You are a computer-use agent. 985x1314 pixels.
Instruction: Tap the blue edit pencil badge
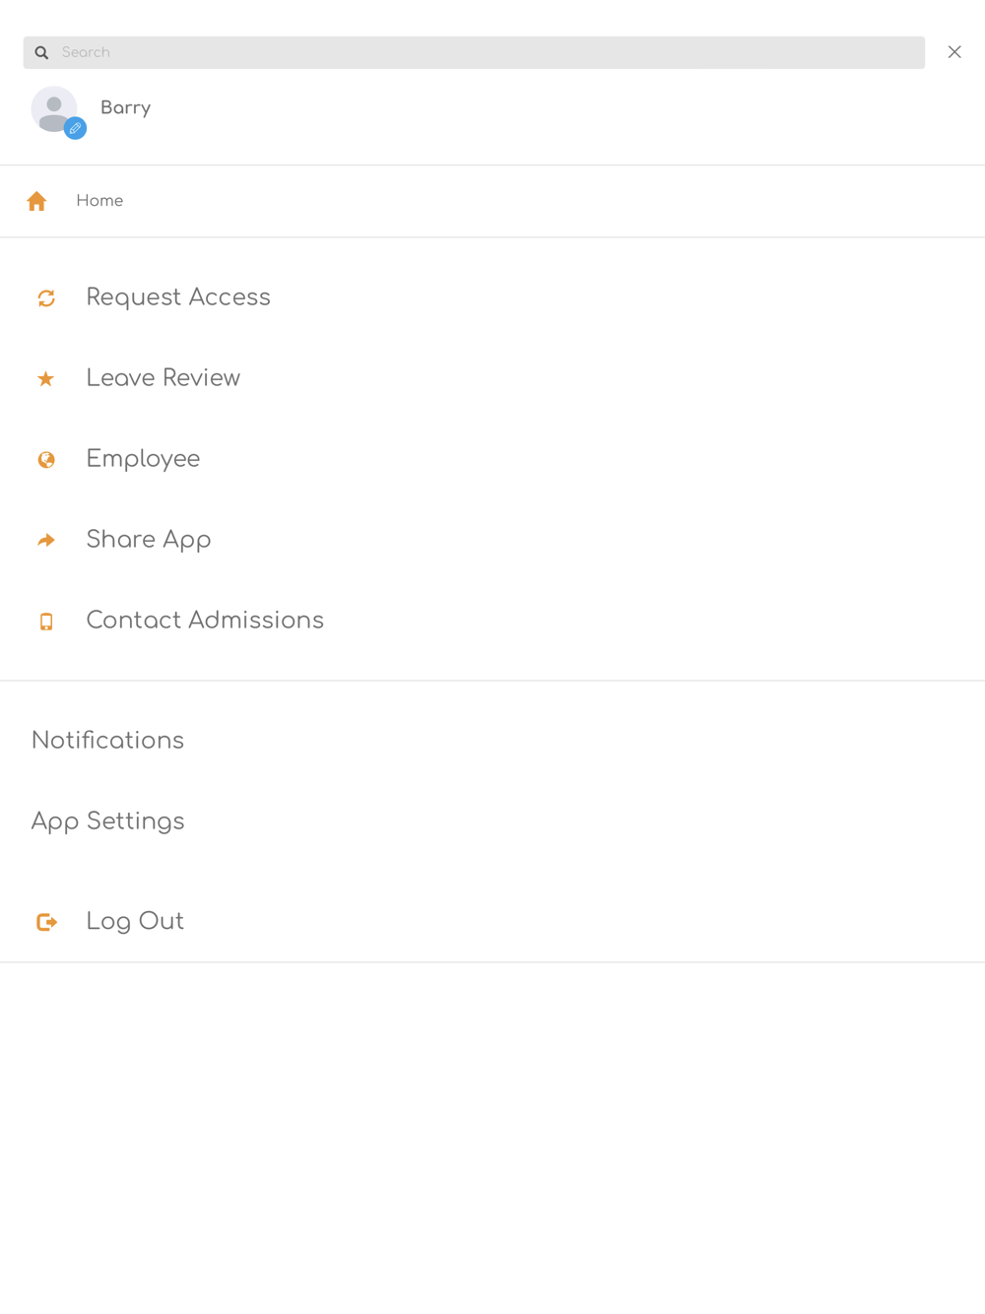(75, 128)
